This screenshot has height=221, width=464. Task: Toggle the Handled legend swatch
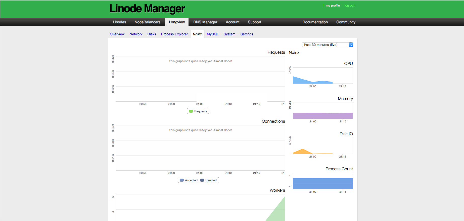coord(202,180)
